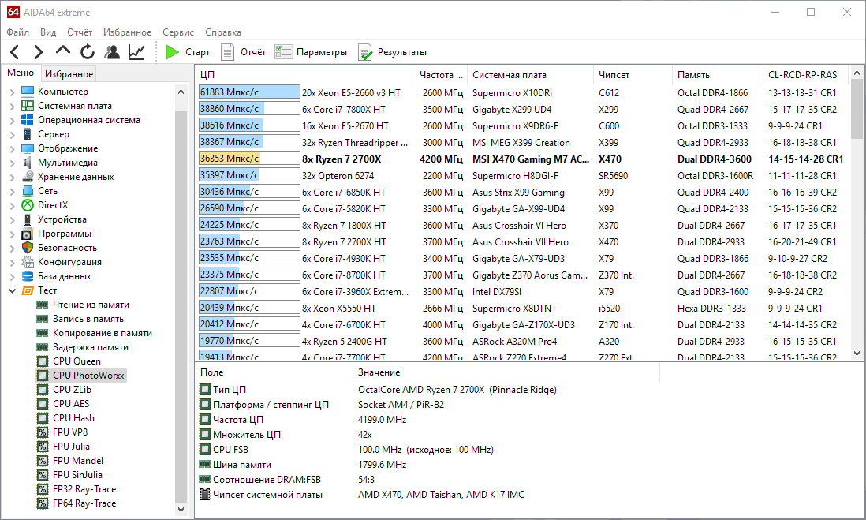
Task: Expand the Сеть tree node
Action: 12,191
